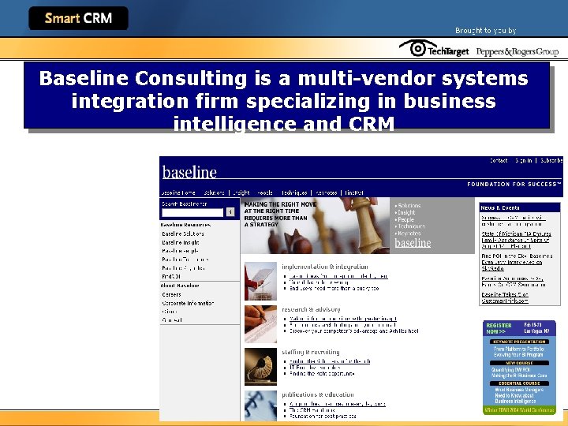Click the publications & education thumbnail
This screenshot has width=568, height=426.
click(x=260, y=405)
